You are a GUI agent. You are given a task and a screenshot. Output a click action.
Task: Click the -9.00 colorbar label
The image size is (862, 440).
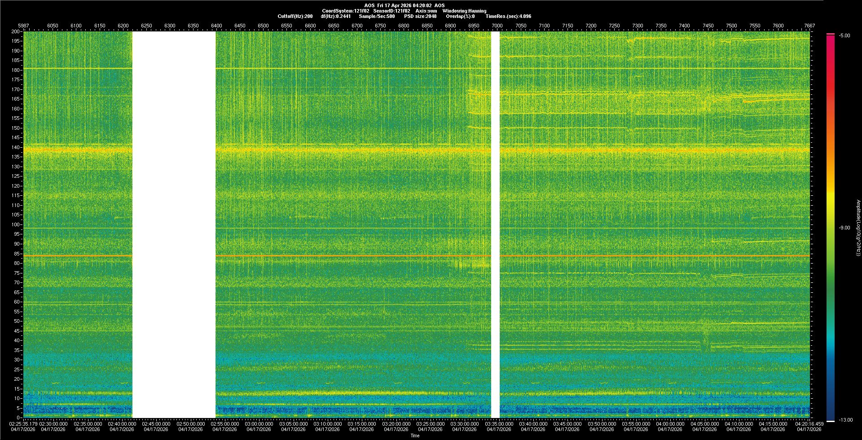coord(844,228)
